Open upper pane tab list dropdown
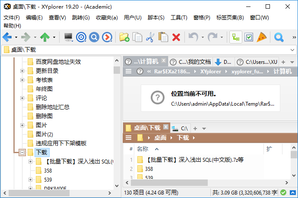The height and width of the screenshot is (198, 298). coord(292,62)
